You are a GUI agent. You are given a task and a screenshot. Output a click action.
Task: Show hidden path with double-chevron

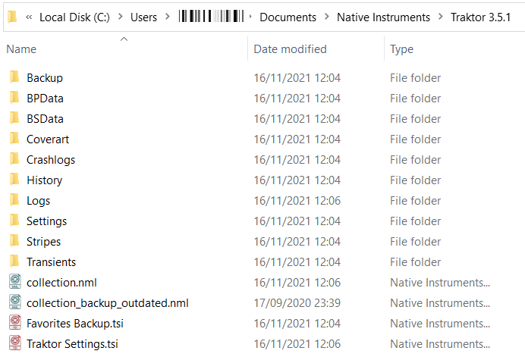(29, 17)
